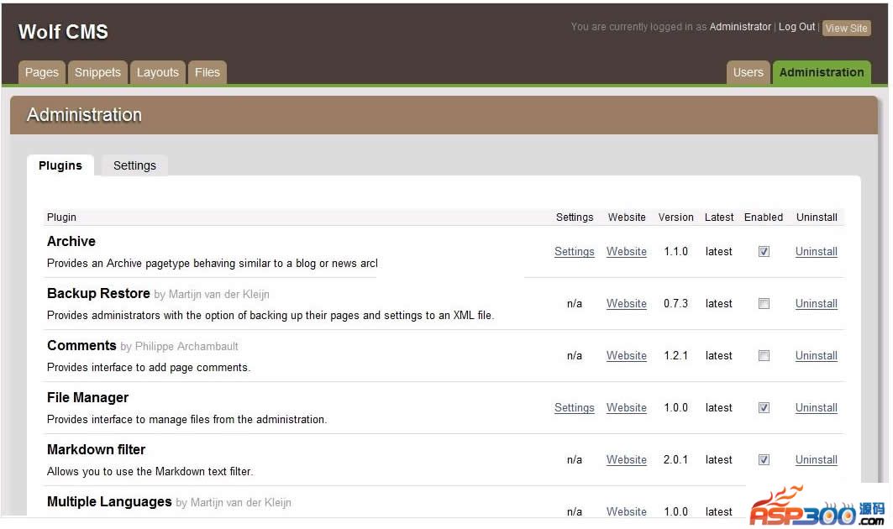Select the Archive plugin name
Screen dimensions: 893x529
point(71,242)
